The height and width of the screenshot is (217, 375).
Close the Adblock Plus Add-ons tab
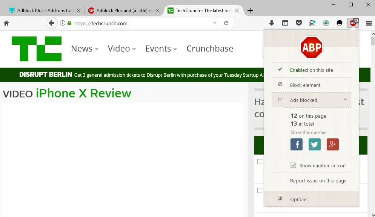coord(78,11)
